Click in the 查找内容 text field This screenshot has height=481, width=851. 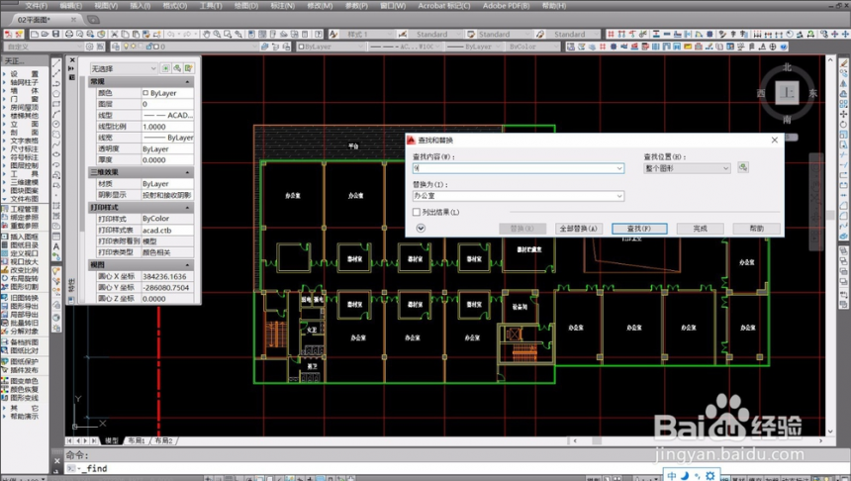514,168
